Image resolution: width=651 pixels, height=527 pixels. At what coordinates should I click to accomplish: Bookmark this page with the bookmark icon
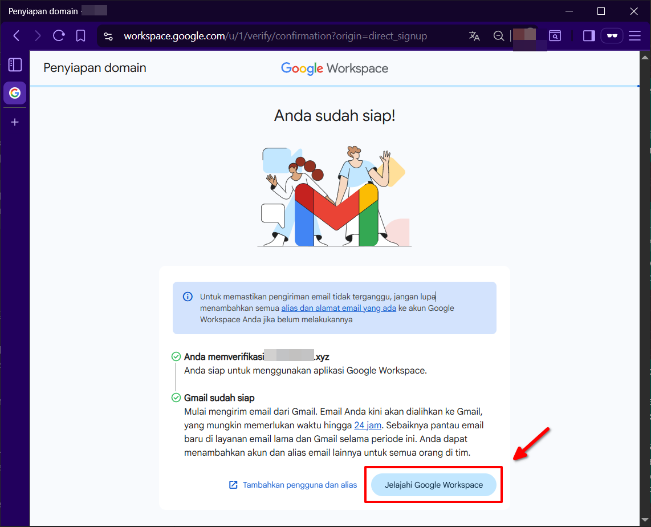80,36
